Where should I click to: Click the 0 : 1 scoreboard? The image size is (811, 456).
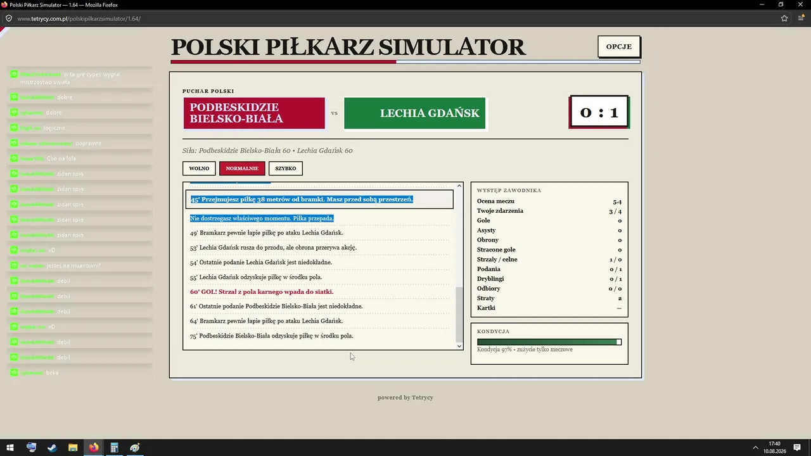(599, 113)
